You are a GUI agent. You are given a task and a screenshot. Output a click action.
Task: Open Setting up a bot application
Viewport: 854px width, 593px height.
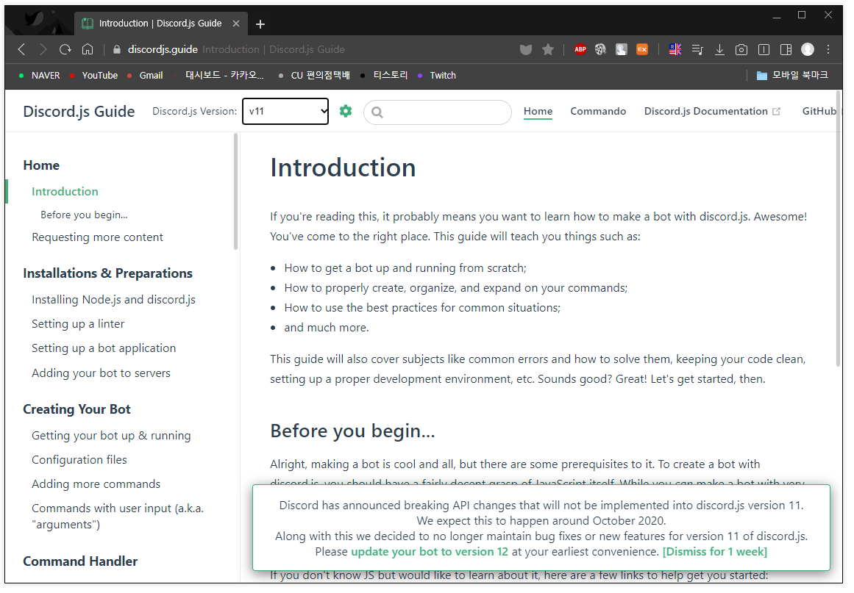coord(104,348)
